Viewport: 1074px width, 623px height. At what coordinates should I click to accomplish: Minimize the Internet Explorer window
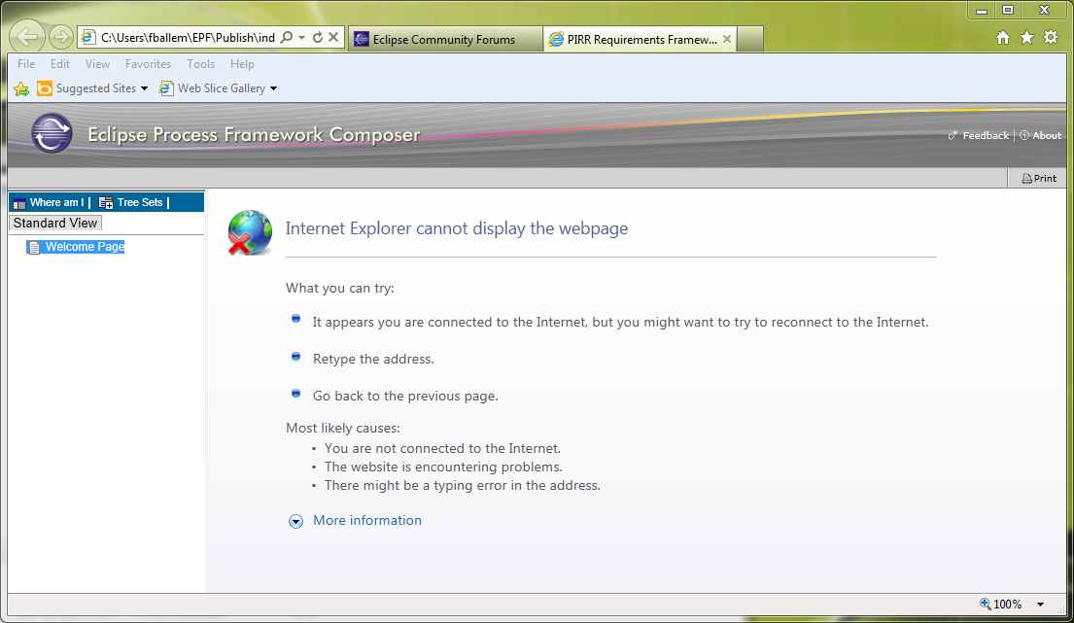click(x=983, y=11)
